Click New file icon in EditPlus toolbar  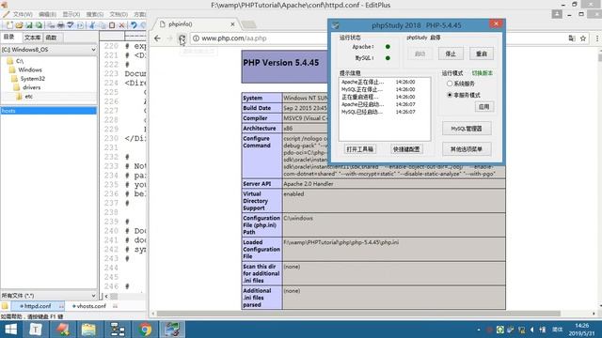(9, 25)
